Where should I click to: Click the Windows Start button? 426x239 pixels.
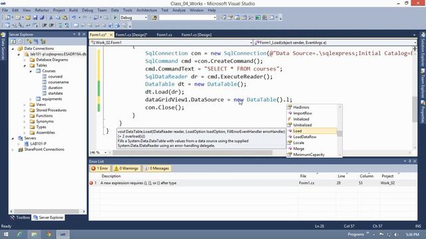(6, 234)
